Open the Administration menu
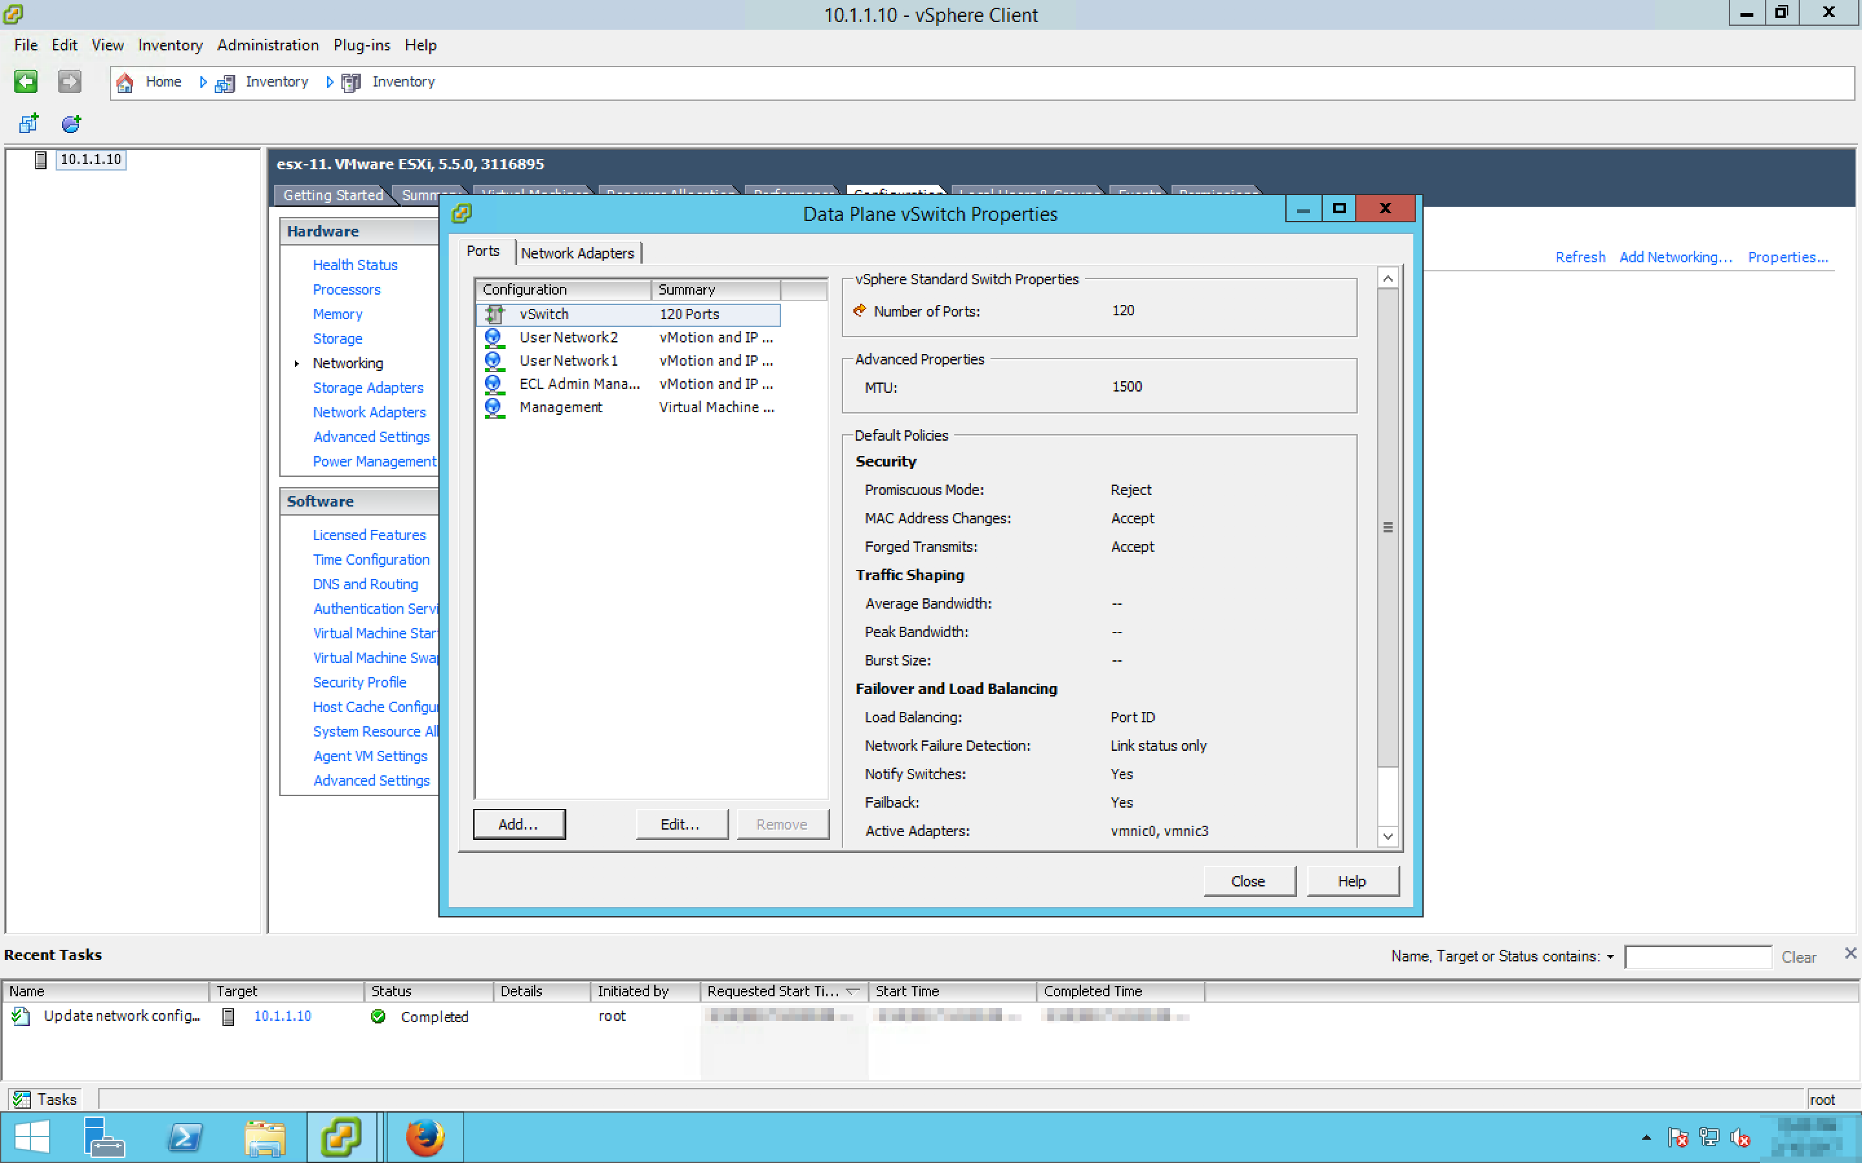Screen dimensions: 1862x1163 (x=268, y=45)
